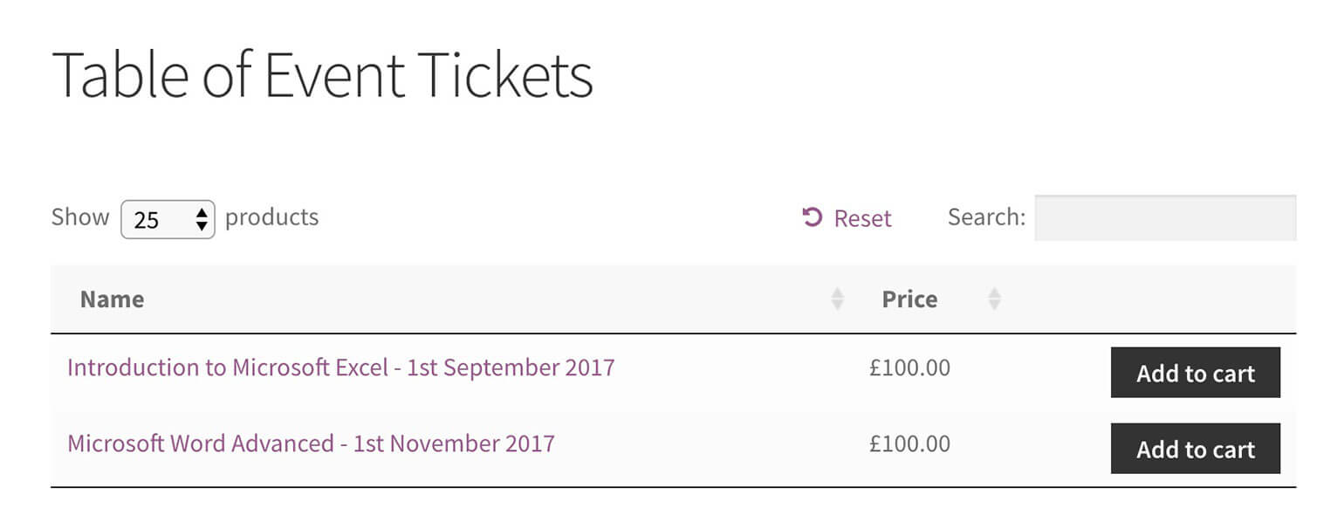1344x515 pixels.
Task: Click the up arrow on the products stepper
Action: tap(202, 214)
